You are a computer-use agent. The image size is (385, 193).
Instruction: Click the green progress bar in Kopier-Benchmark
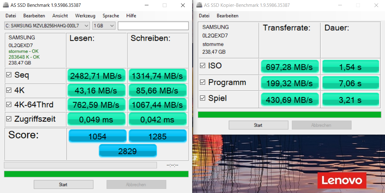(x=289, y=115)
